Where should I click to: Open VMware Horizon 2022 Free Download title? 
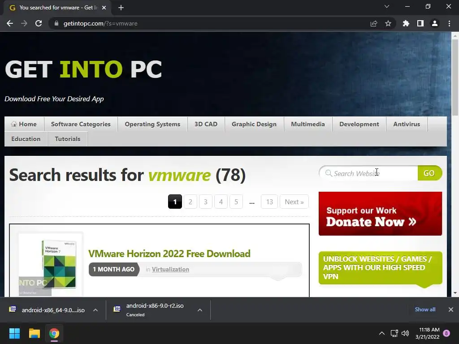coord(169,254)
